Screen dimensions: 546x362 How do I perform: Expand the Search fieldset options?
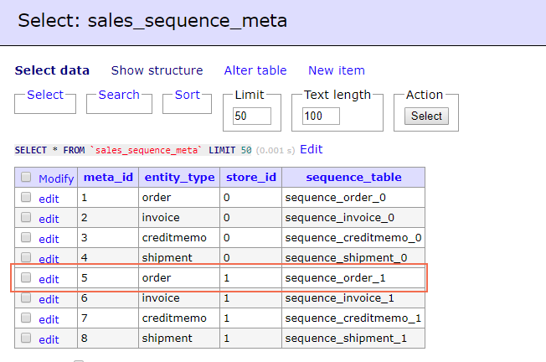click(x=119, y=95)
